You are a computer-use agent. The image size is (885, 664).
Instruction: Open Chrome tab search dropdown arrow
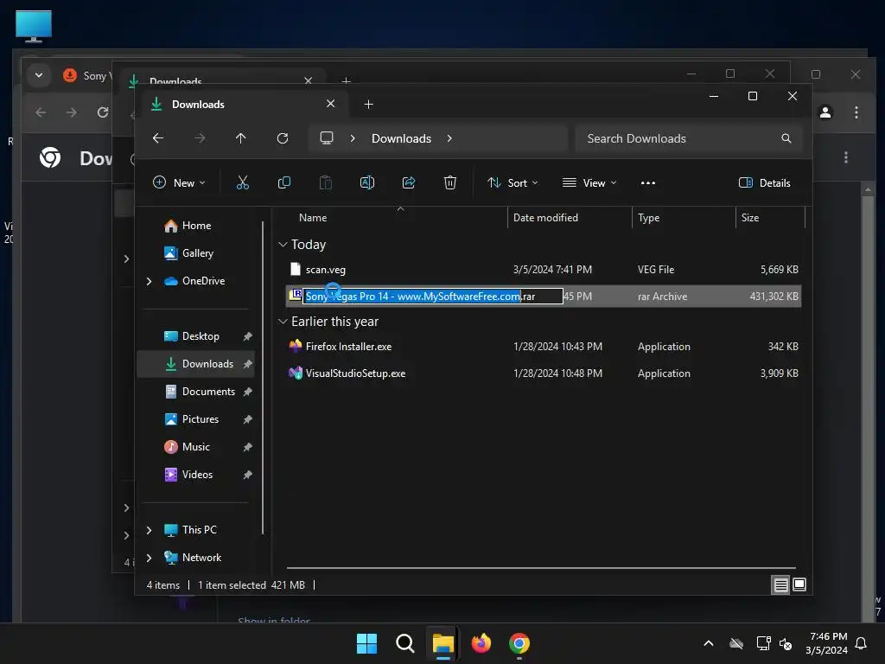tap(38, 75)
